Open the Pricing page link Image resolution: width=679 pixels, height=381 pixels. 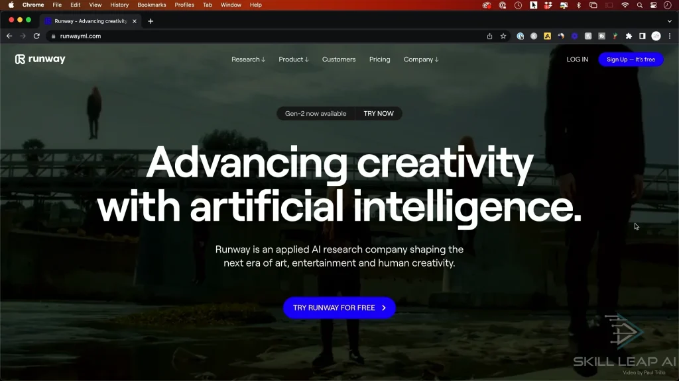click(x=379, y=60)
